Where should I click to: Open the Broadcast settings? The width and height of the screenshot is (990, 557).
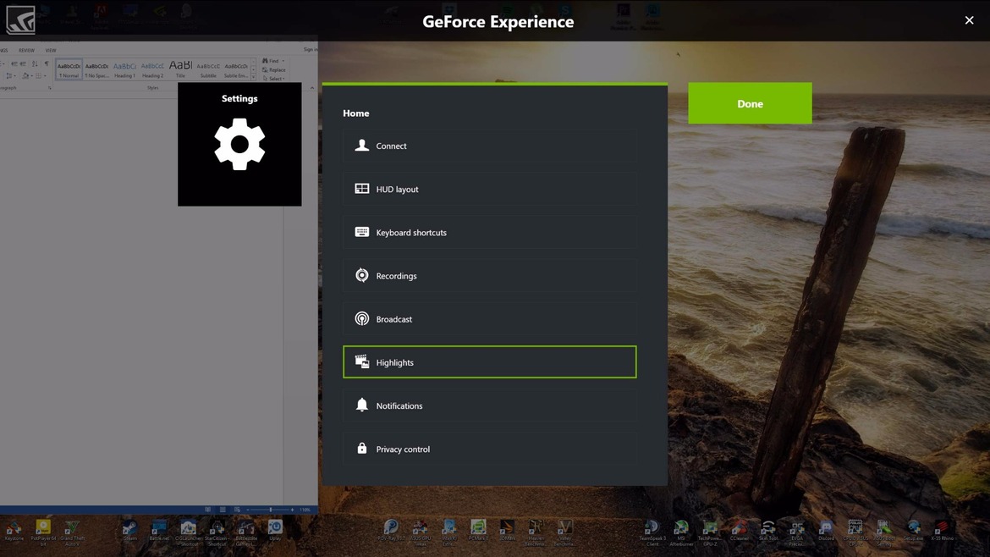coord(489,319)
